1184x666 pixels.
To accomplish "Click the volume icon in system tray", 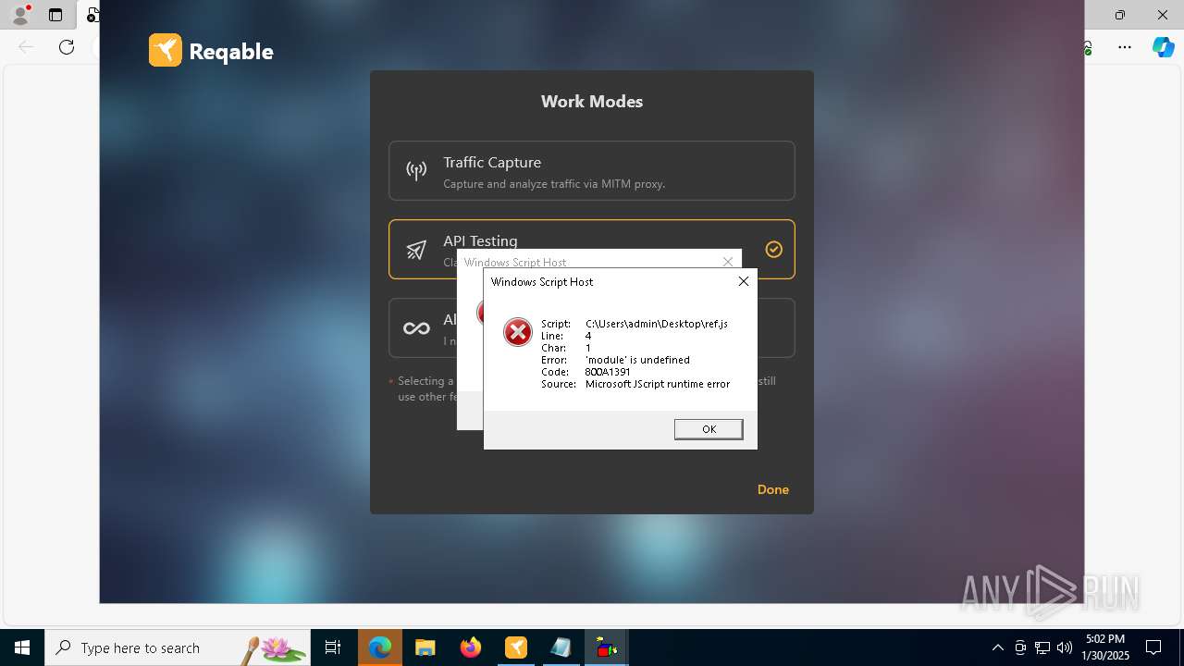I will coord(1065,647).
